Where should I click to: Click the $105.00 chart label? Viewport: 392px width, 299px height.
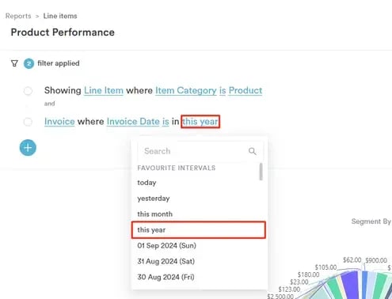pyautogui.click(x=325, y=267)
